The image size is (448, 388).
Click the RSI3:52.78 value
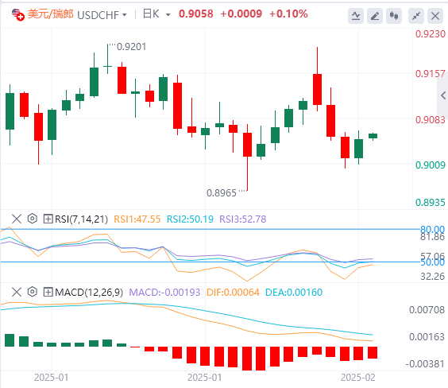pos(242,219)
